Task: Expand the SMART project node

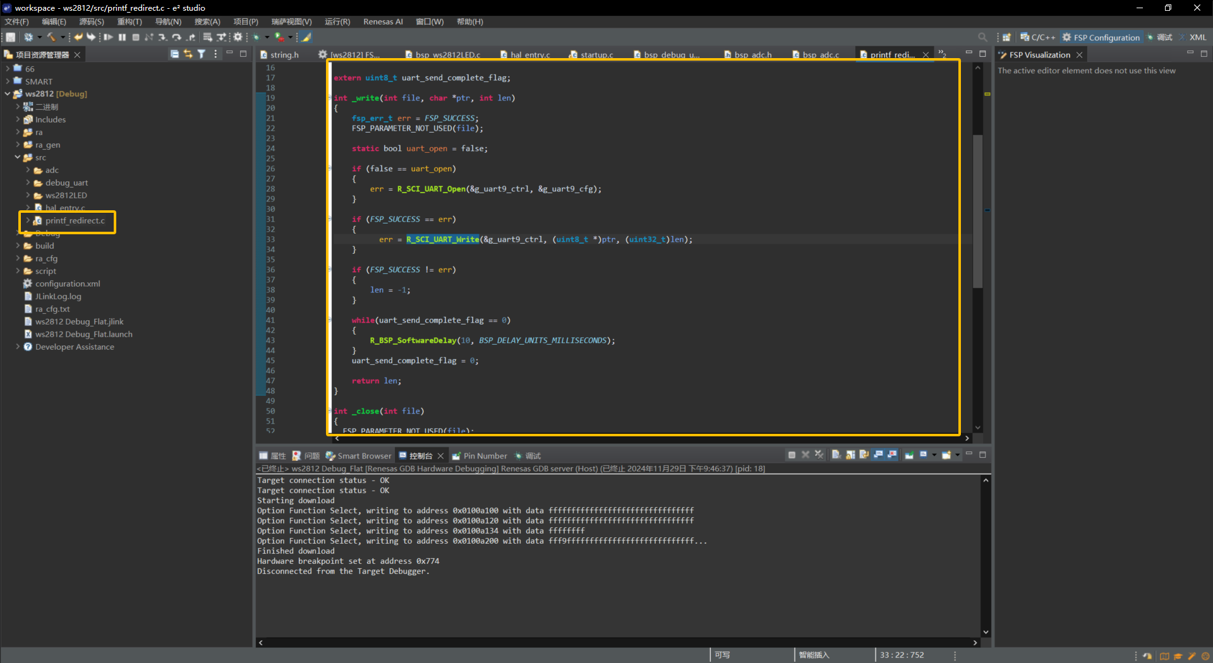Action: coord(8,81)
